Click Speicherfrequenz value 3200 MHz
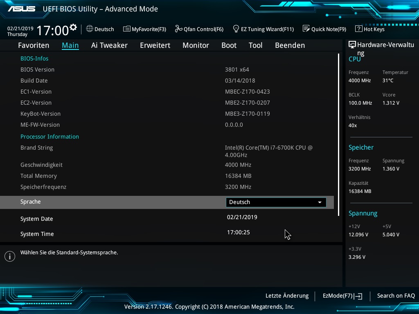 point(238,187)
